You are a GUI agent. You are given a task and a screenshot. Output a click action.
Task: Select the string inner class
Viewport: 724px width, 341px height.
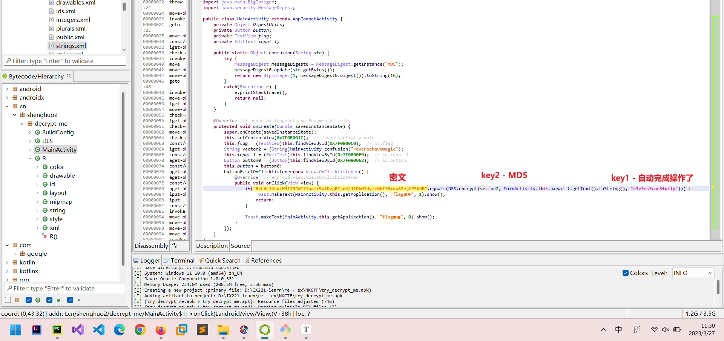pos(57,210)
